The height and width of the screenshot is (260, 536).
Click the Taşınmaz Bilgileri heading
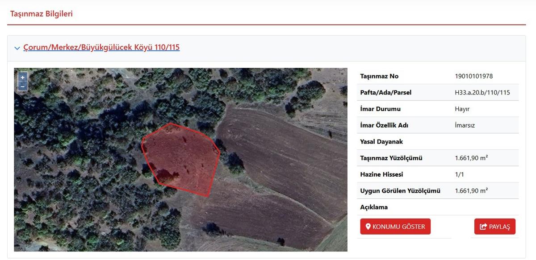click(x=42, y=14)
